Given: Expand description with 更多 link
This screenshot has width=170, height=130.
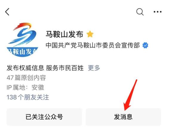Looking at the screenshot, I should click(x=94, y=68).
